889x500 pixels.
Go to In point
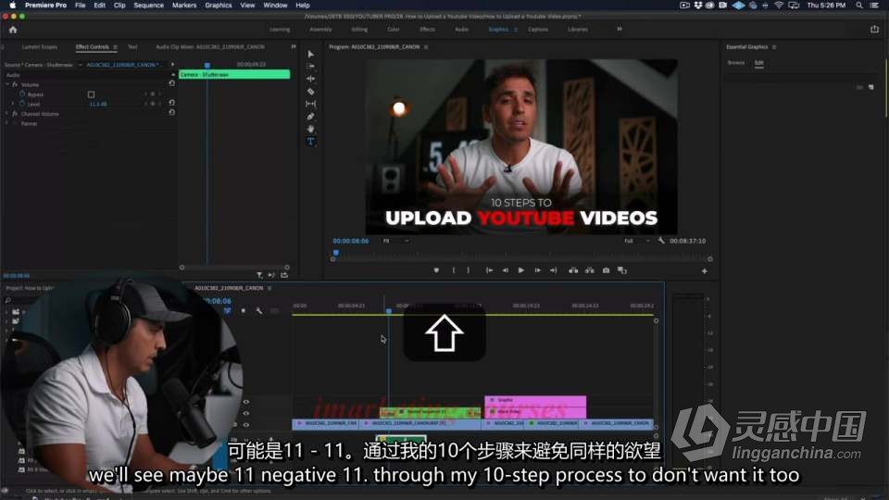pos(489,270)
